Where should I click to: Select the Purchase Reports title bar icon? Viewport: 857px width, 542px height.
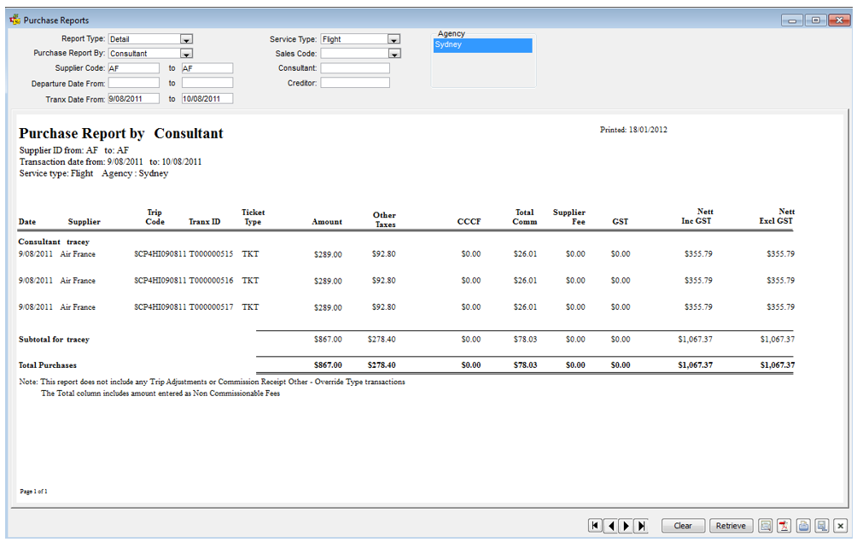pyautogui.click(x=15, y=19)
